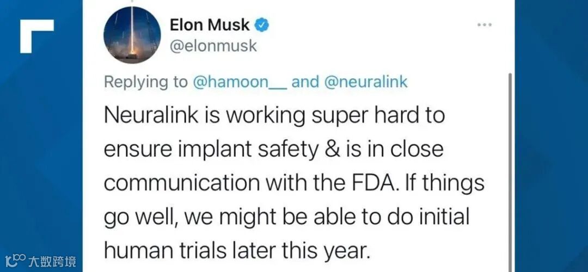This screenshot has height=272, width=588.
Task: Click the gray "Replying to" label
Action: [145, 82]
